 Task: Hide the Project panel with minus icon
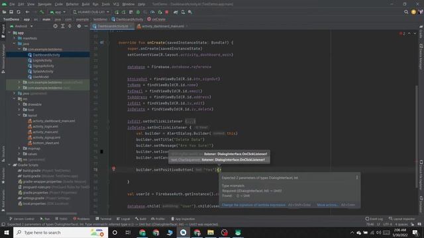click(x=86, y=26)
